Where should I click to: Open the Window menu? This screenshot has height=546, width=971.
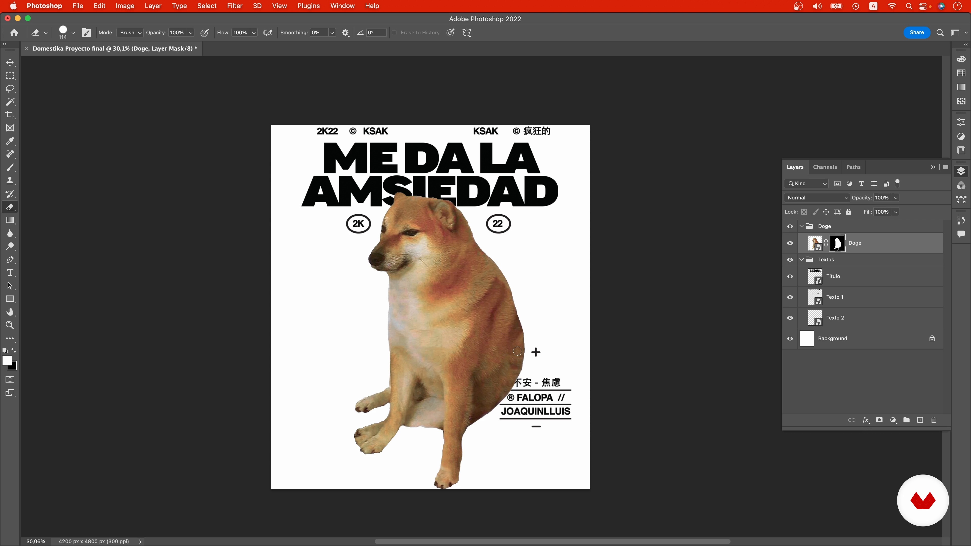tap(342, 6)
